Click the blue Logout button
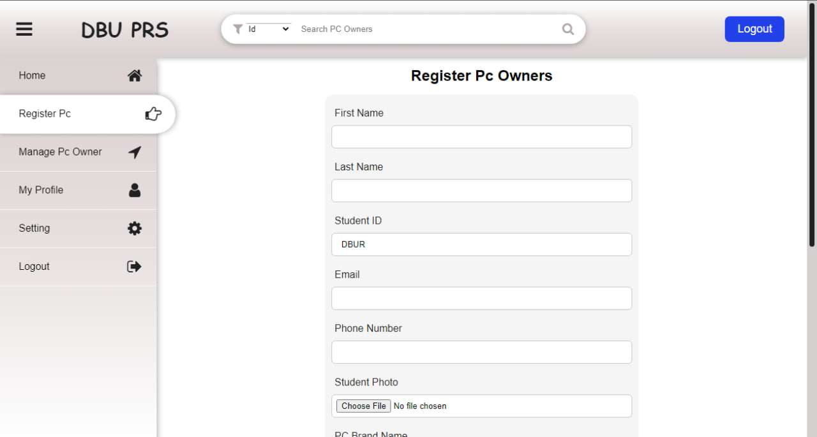Viewport: 817px width, 437px height. [754, 29]
